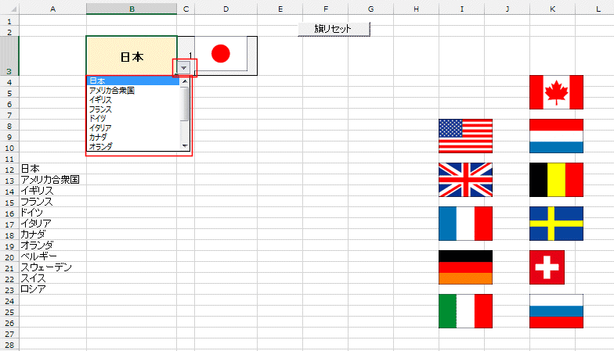Select row 1 header

click(x=9, y=21)
